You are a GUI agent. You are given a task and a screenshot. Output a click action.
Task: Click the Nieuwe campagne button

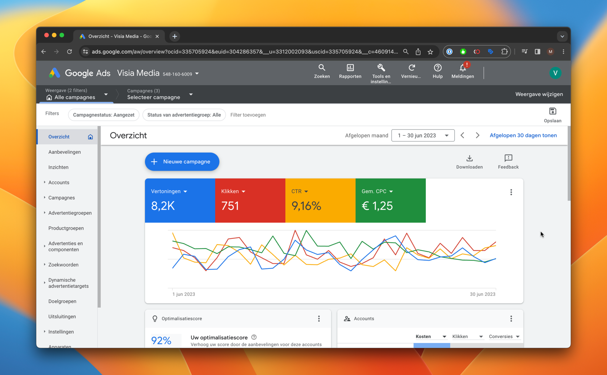click(182, 162)
